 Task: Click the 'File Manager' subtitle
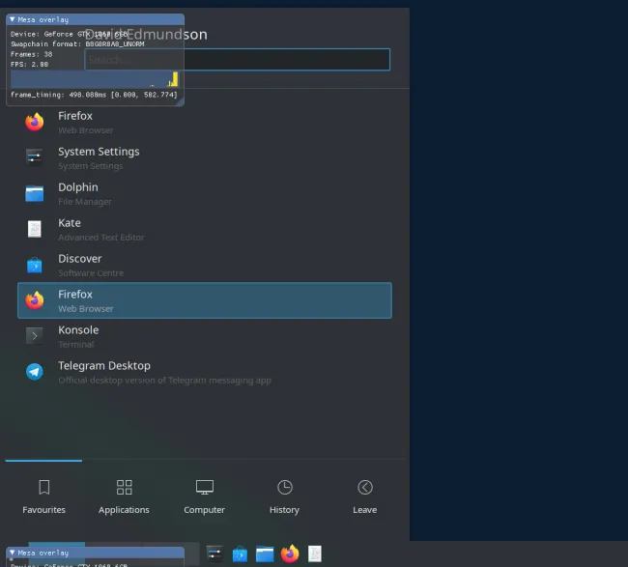click(84, 202)
